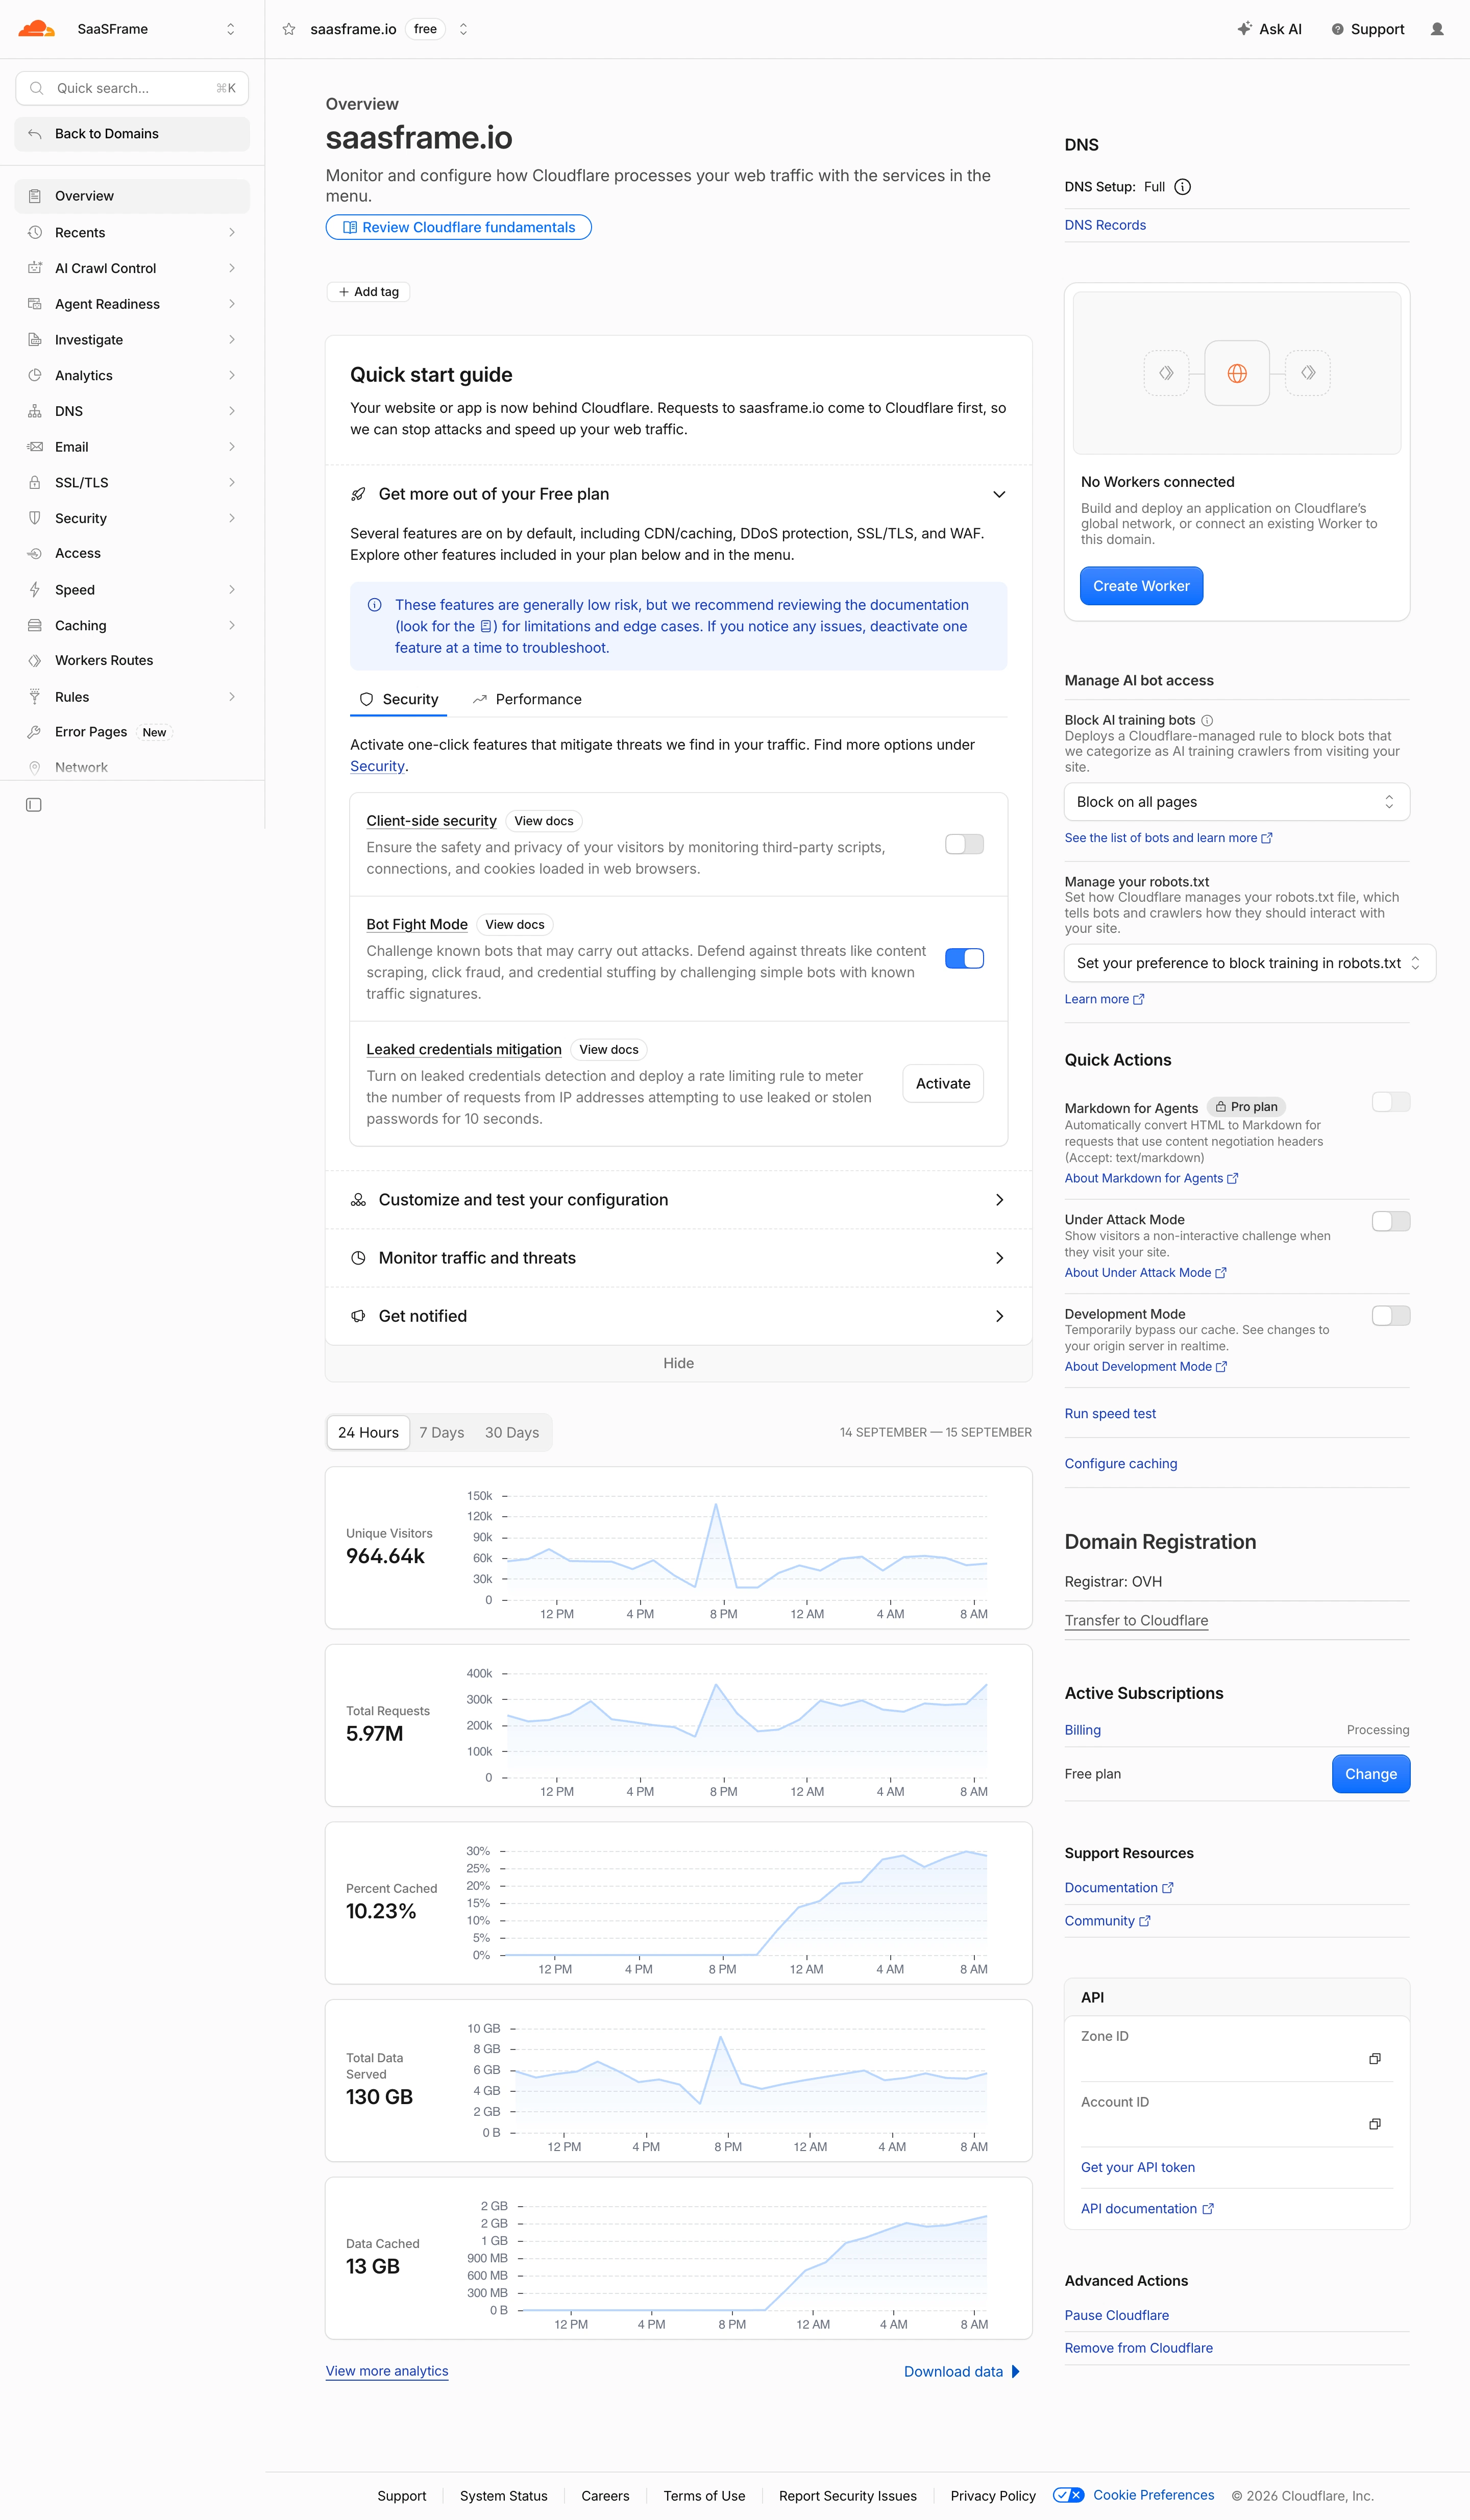Viewport: 1470px width, 2520px height.
Task: Select the 30 Days range tab
Action: click(512, 1432)
